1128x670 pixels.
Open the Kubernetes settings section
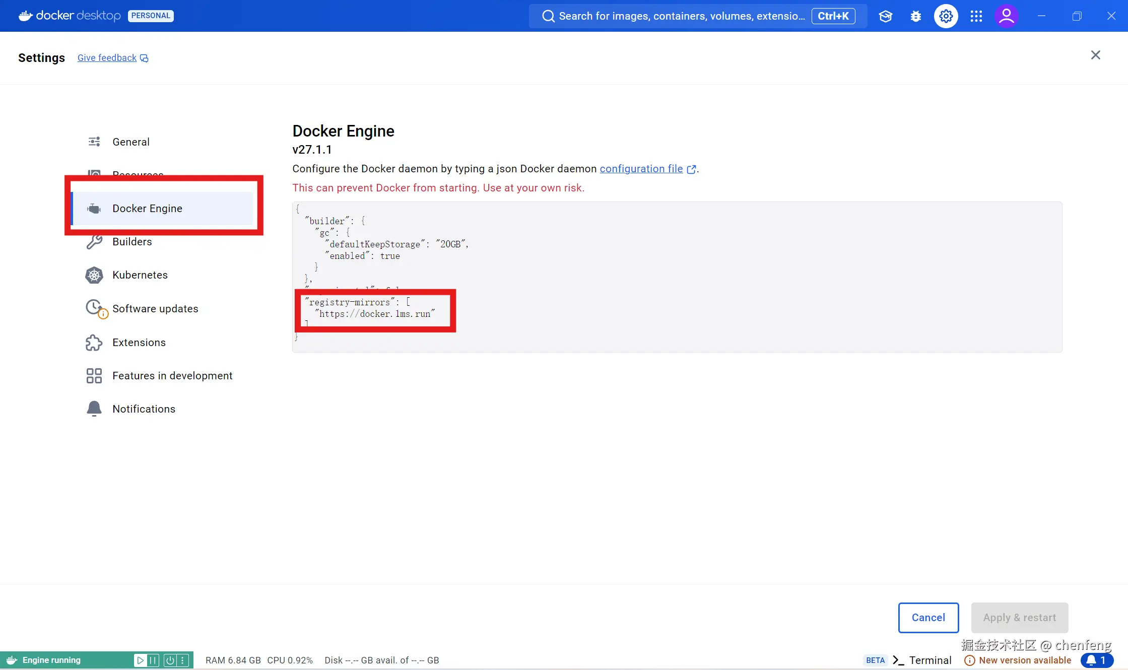coord(140,275)
